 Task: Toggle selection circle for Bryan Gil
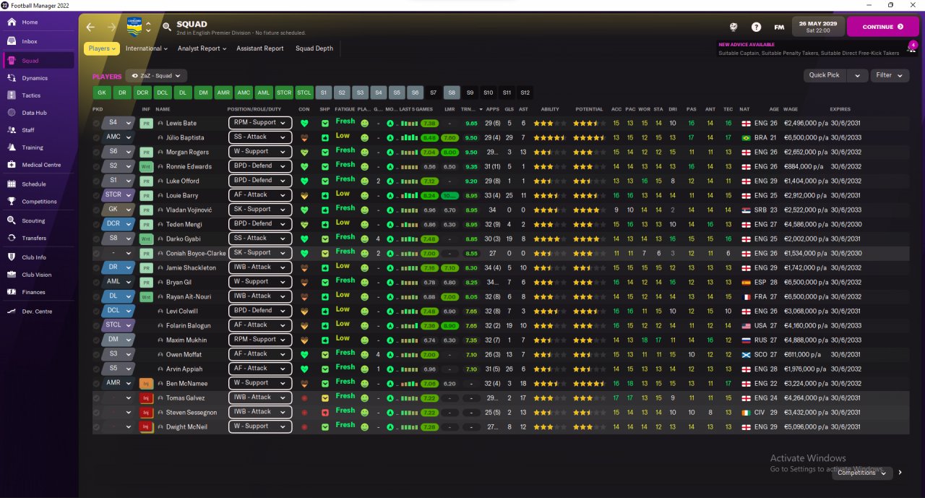click(97, 283)
